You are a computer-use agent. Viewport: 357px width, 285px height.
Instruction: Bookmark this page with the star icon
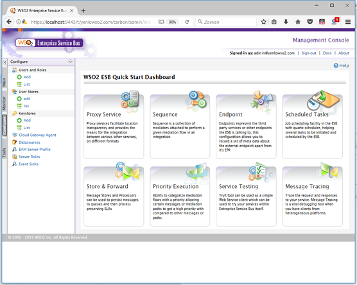[263, 22]
